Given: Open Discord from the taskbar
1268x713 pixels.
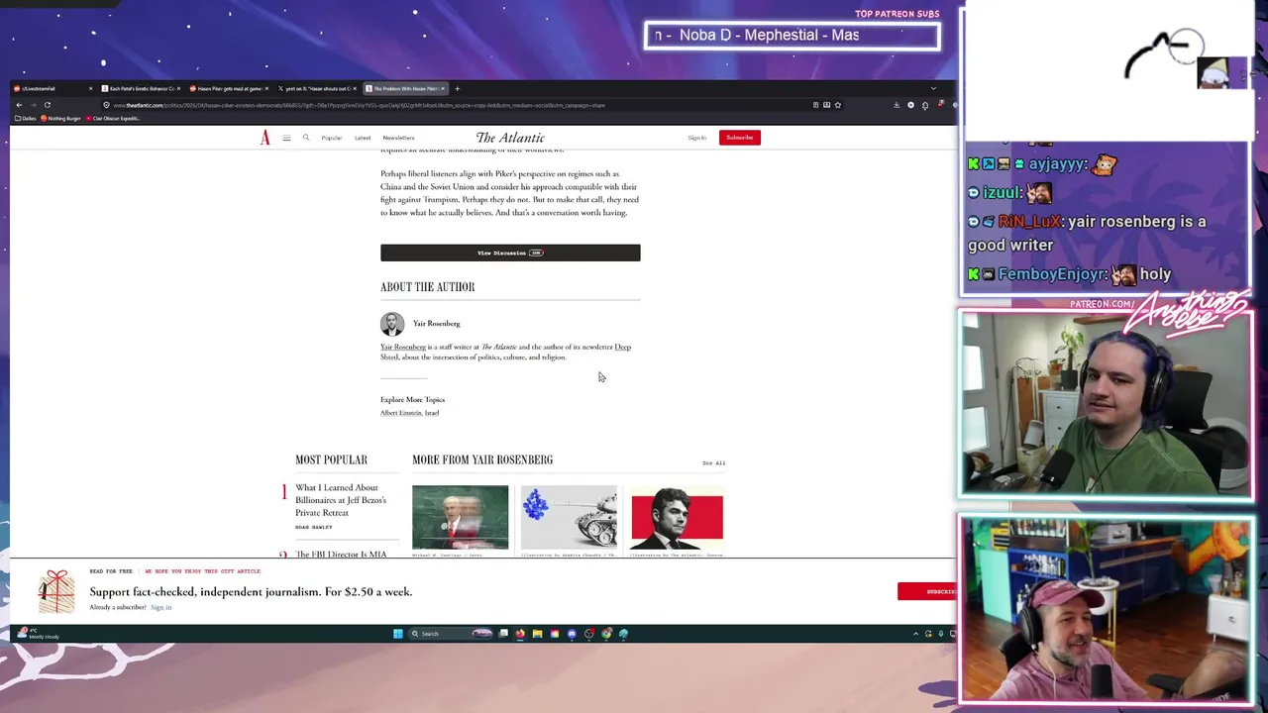Looking at the screenshot, I should 572,634.
